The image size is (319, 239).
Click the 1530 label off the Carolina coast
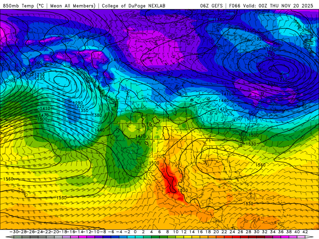pyautogui.click(x=251, y=144)
